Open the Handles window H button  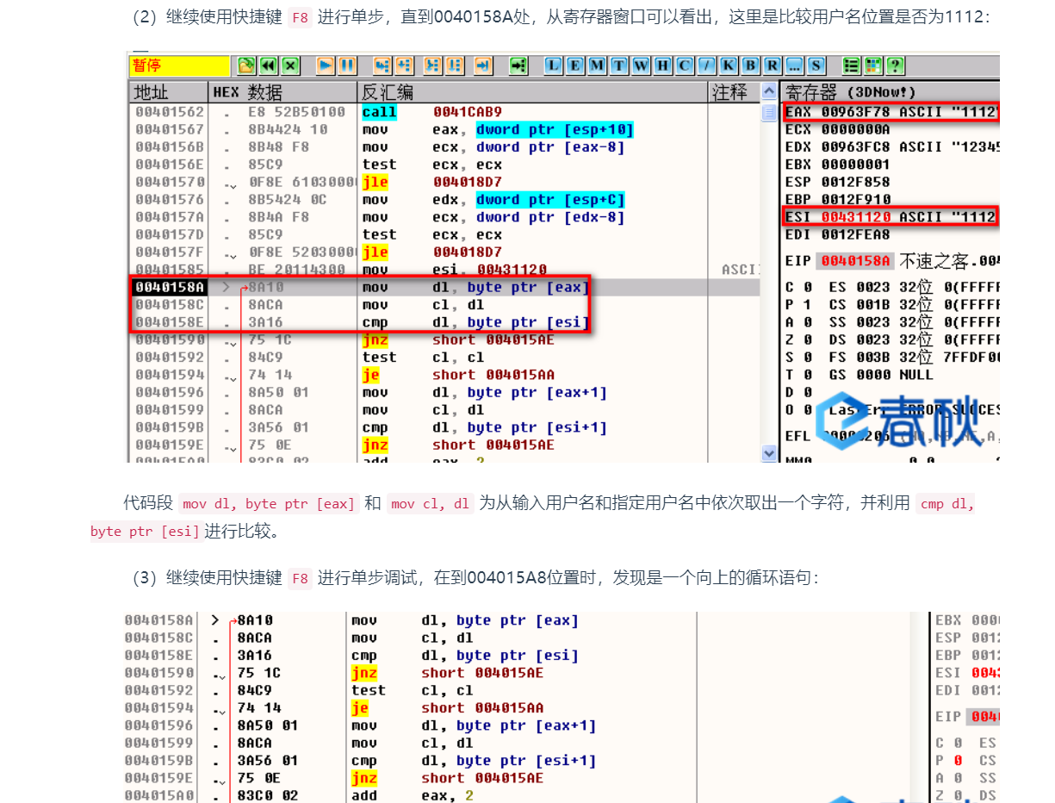(x=663, y=65)
